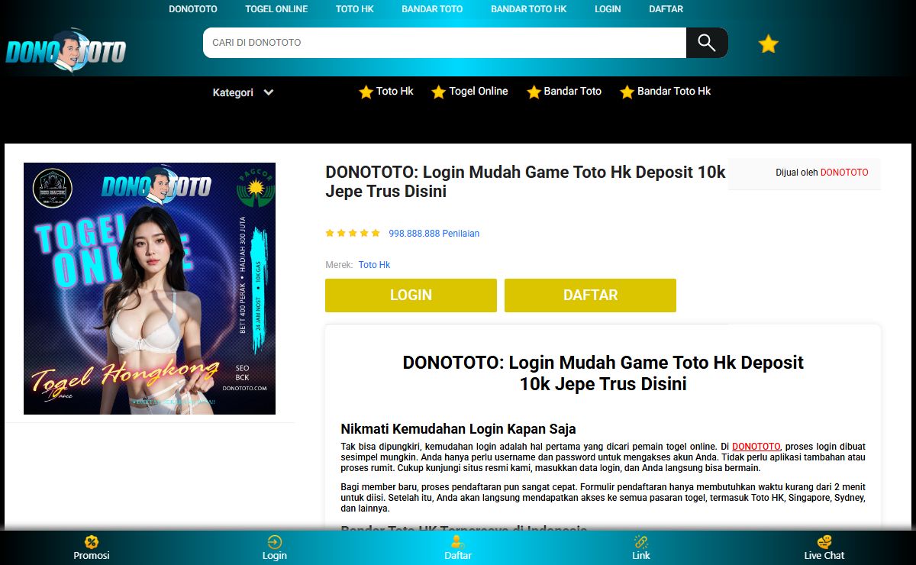Open the Togel Online category link

(x=479, y=91)
